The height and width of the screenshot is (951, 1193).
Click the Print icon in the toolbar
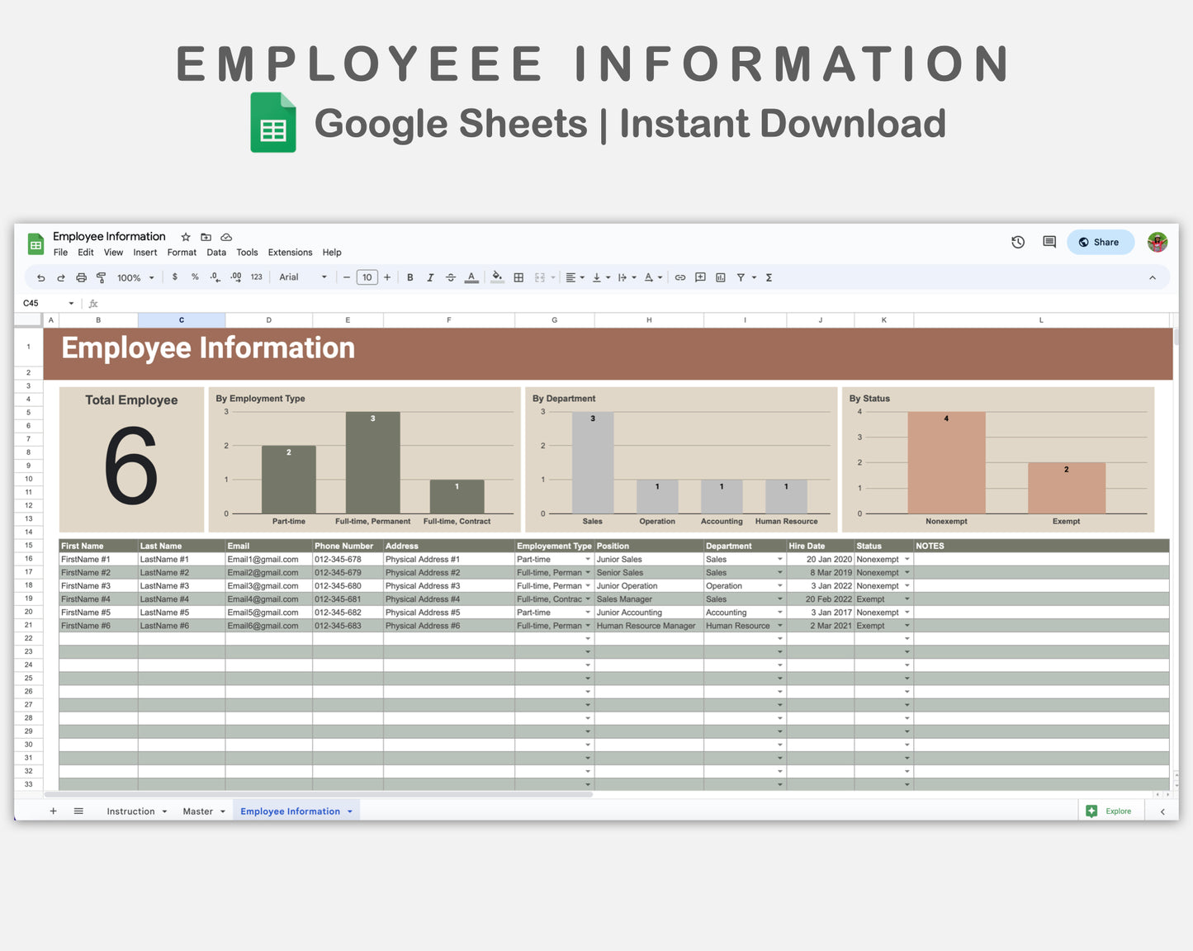[81, 277]
